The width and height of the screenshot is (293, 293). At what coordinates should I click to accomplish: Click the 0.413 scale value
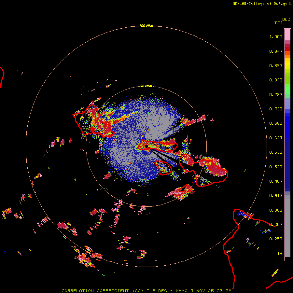pyautogui.click(x=276, y=196)
